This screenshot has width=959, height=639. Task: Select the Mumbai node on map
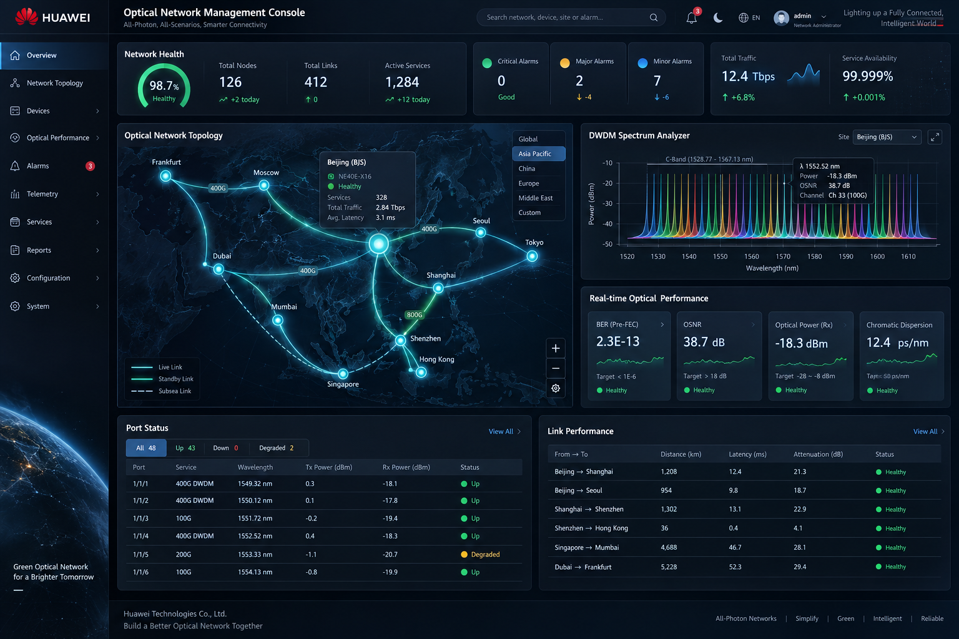(x=278, y=320)
